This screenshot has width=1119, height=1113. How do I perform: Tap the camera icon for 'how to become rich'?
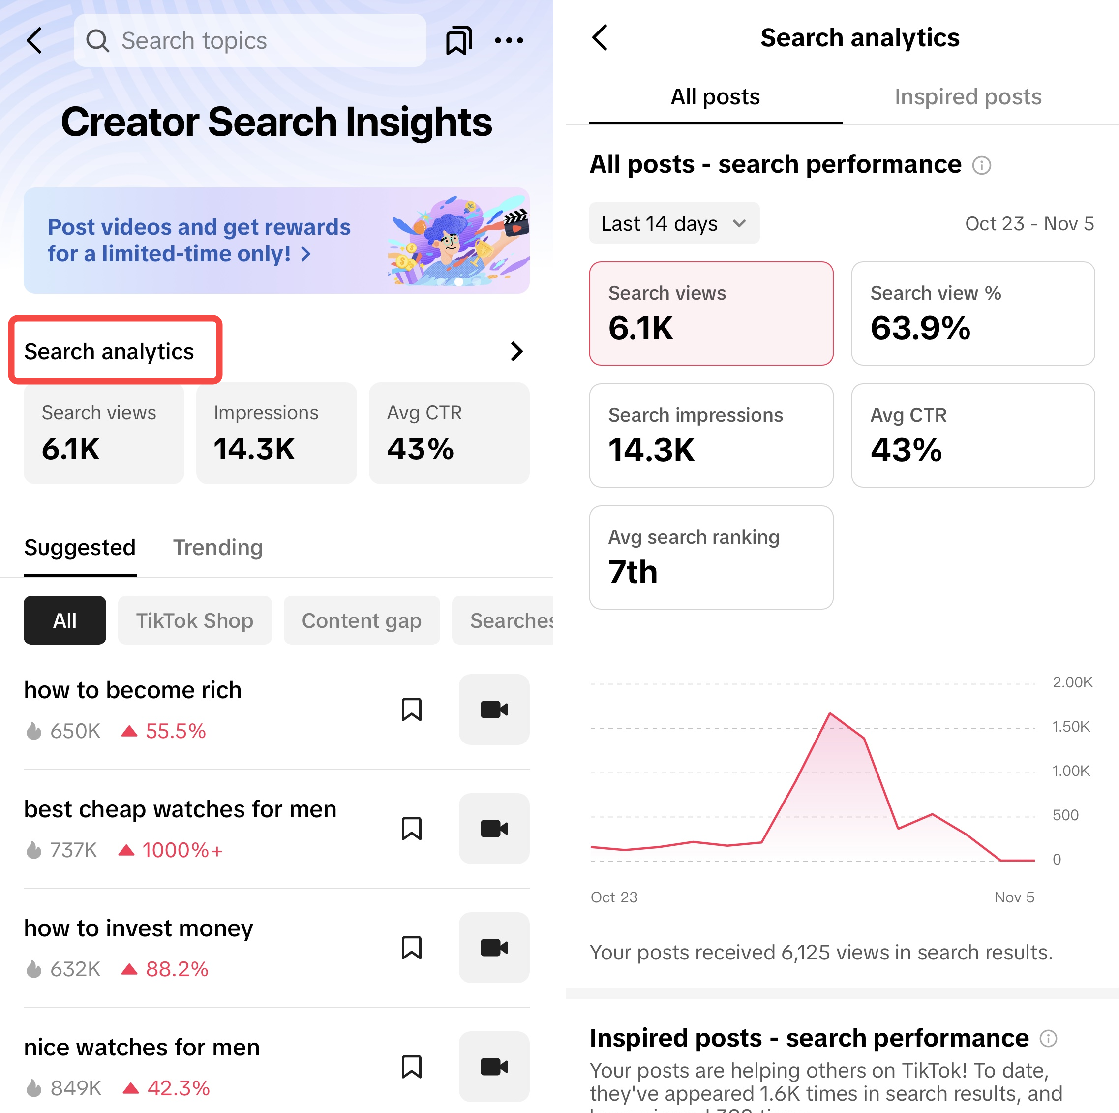494,709
